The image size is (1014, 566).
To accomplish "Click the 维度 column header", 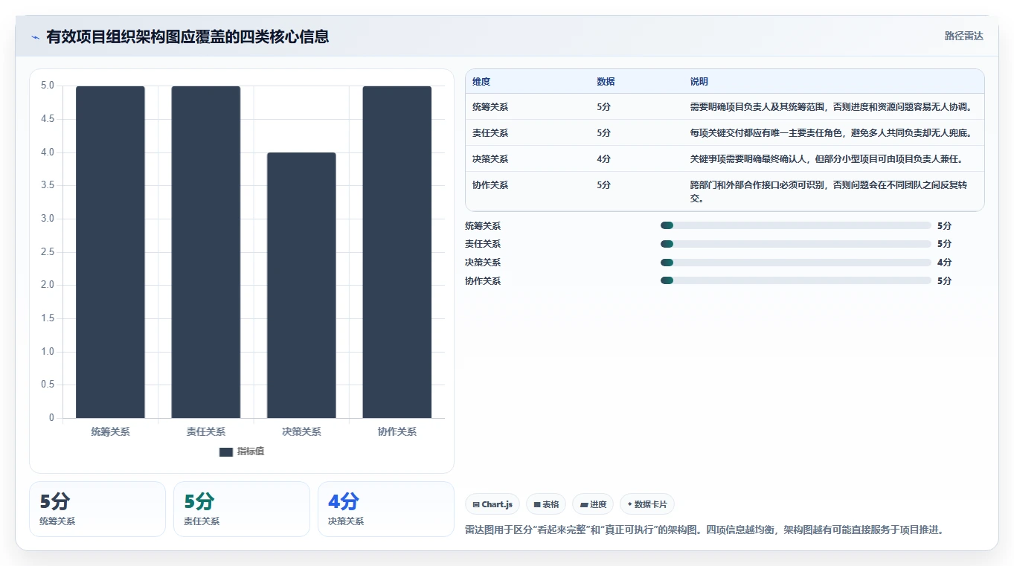I will tap(481, 82).
